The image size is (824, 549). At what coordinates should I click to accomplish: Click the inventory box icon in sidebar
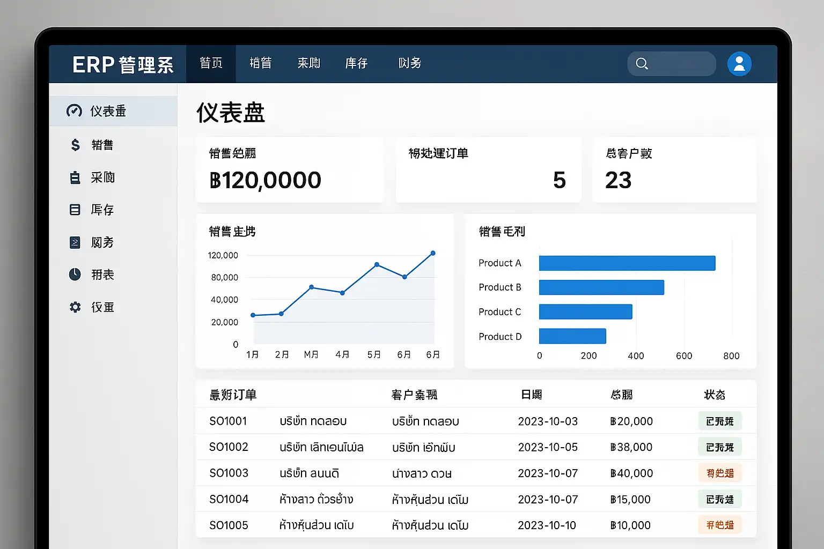click(75, 210)
